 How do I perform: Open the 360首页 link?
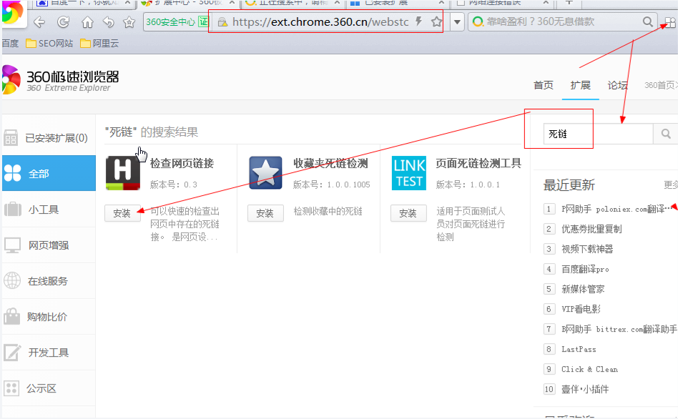660,85
